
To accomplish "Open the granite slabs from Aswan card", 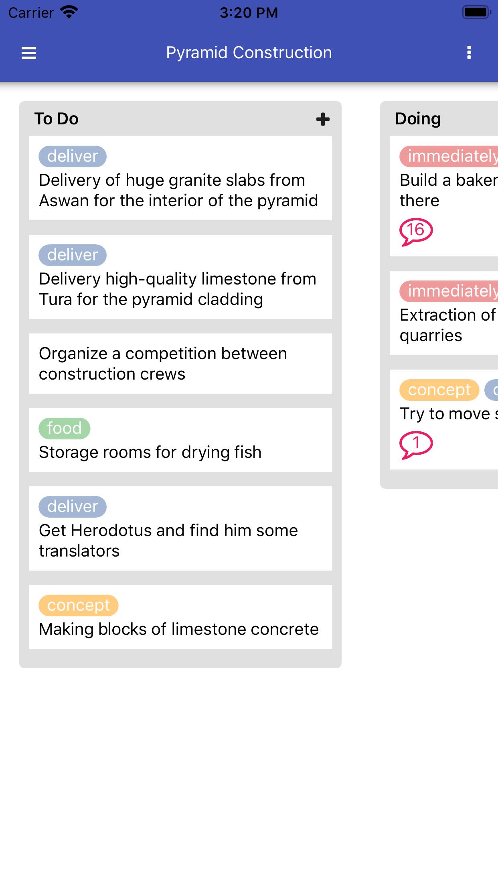I will click(180, 178).
